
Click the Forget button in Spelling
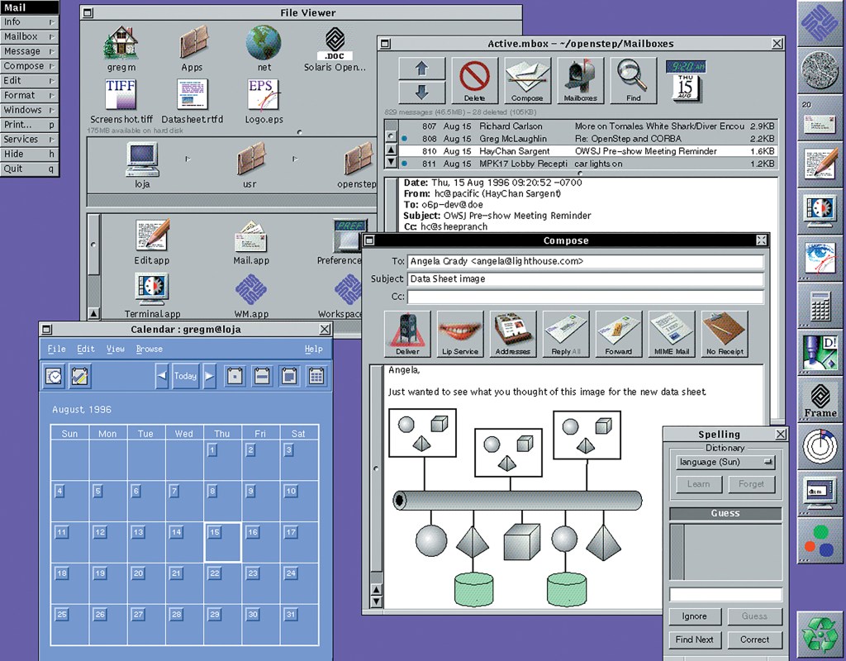click(751, 484)
